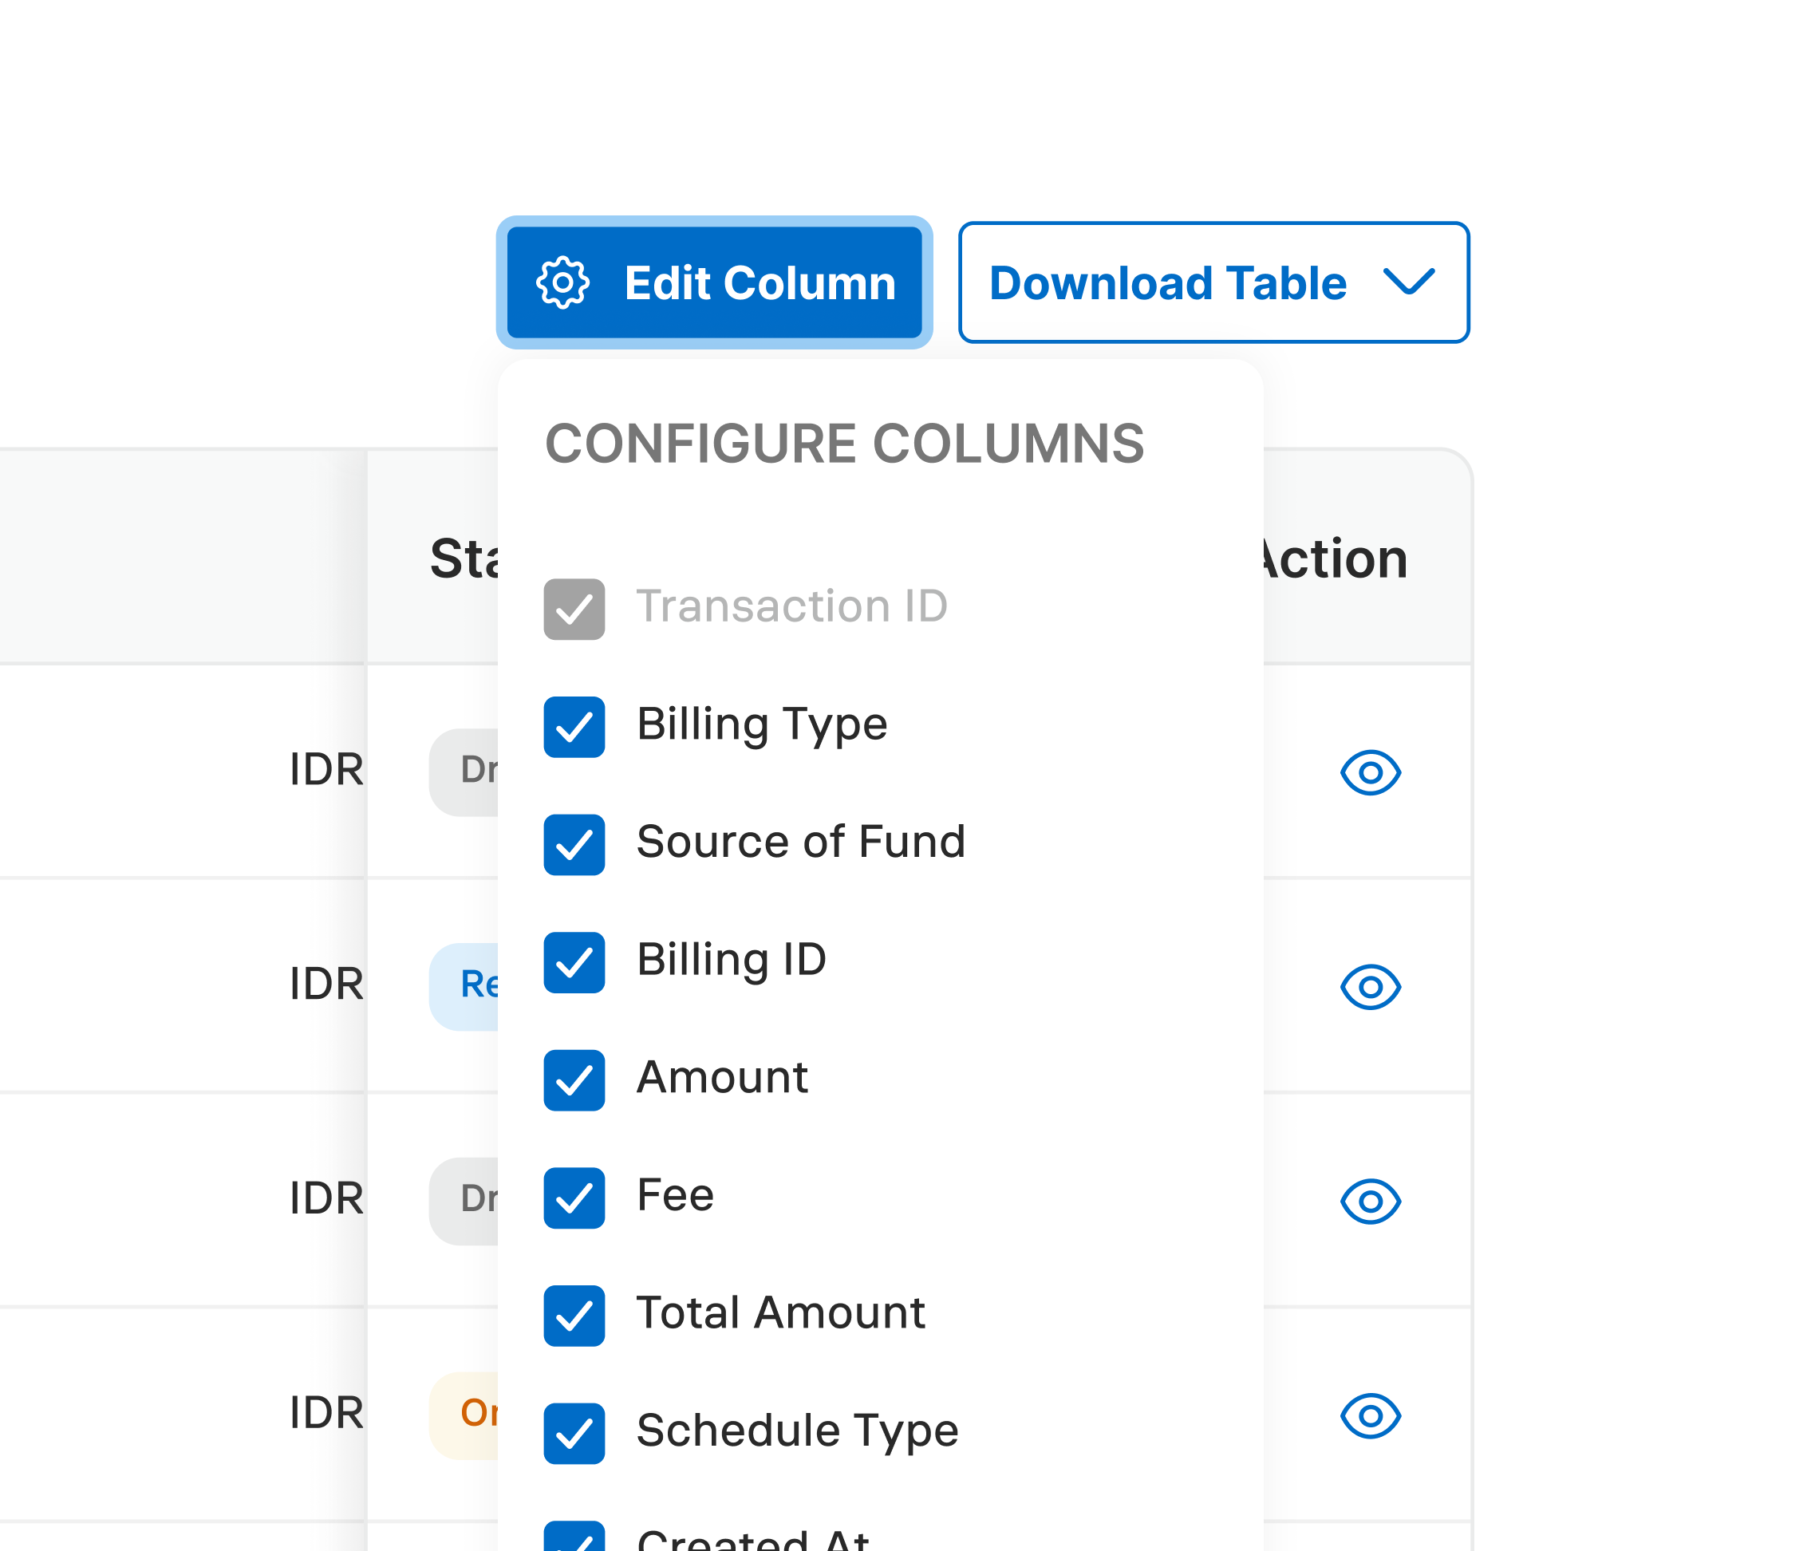View details eye icon in third row
1819x1551 pixels.
1371,1201
